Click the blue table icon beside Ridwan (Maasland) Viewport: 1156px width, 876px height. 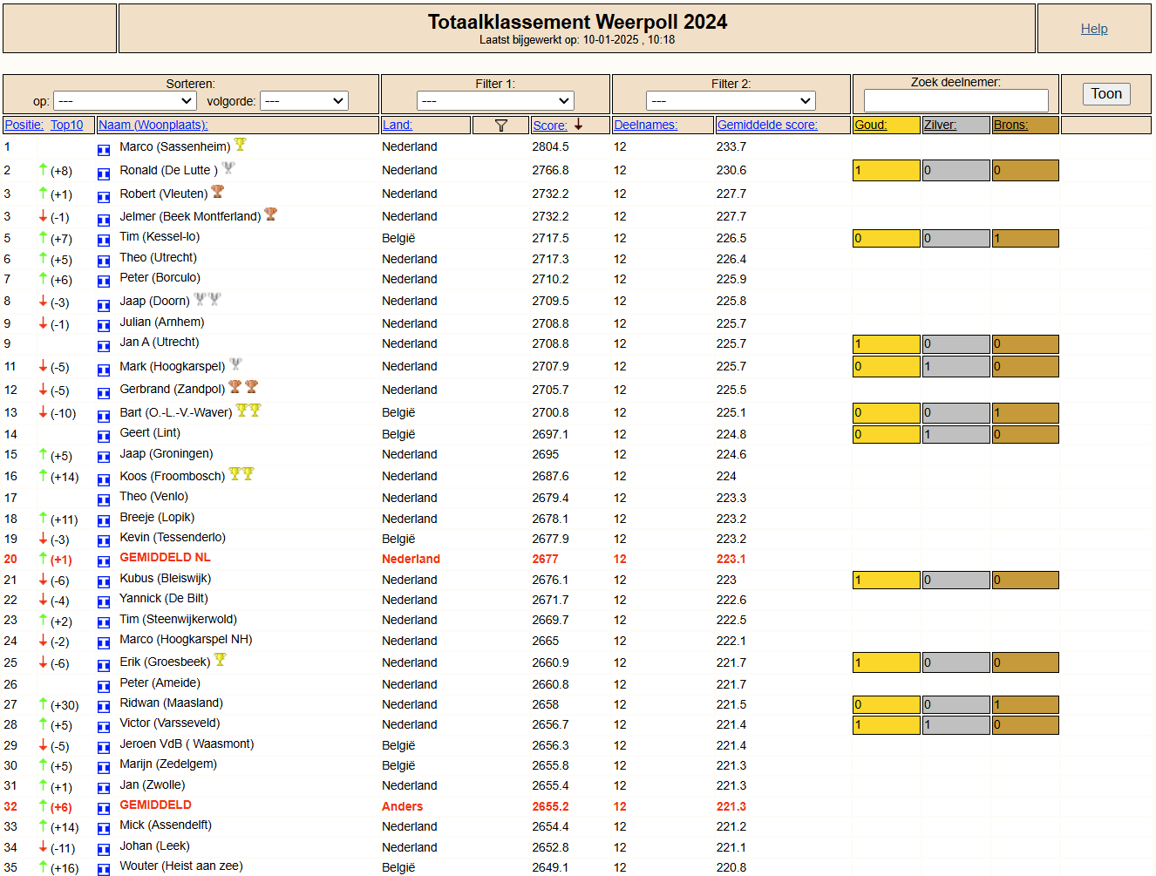[x=104, y=707]
